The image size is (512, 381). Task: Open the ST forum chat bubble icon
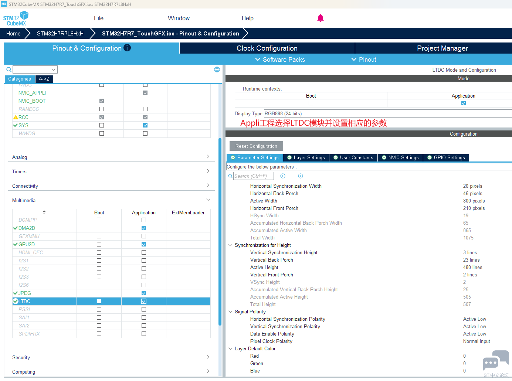click(496, 361)
